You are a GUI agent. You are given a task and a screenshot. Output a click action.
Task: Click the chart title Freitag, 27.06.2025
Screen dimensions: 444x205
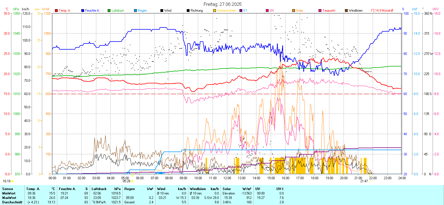tap(222, 4)
